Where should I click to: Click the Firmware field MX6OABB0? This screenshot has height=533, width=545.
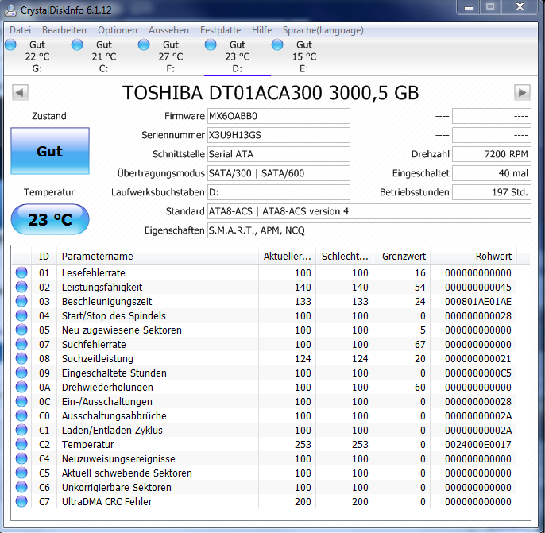[278, 116]
